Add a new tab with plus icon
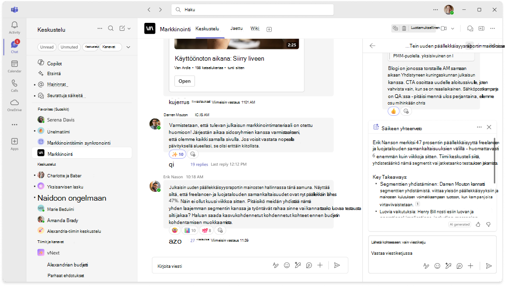Viewport: 505px width, 286px height. pos(269,29)
